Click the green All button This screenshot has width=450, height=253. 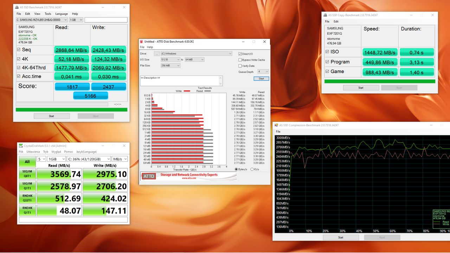tap(27, 162)
